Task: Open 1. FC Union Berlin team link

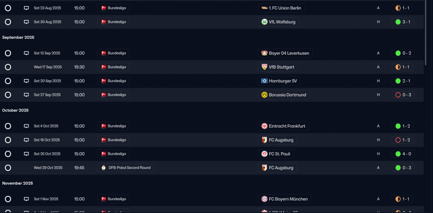Action: pos(281,8)
